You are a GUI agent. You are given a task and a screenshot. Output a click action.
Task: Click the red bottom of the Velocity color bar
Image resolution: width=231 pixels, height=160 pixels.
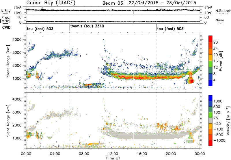click(x=210, y=143)
